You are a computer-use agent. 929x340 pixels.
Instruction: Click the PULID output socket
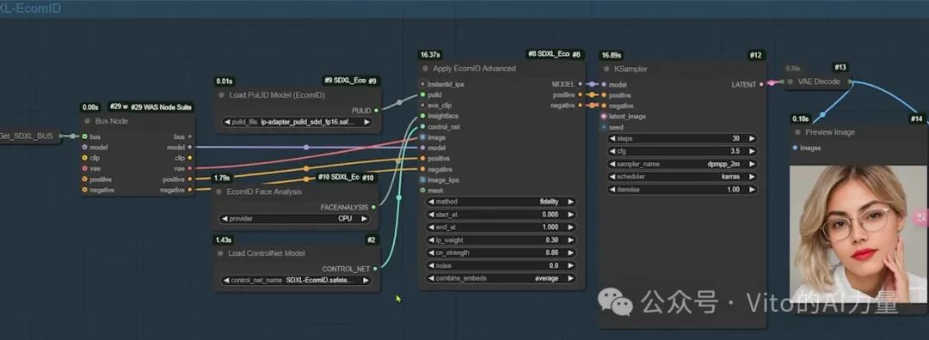pyautogui.click(x=375, y=111)
